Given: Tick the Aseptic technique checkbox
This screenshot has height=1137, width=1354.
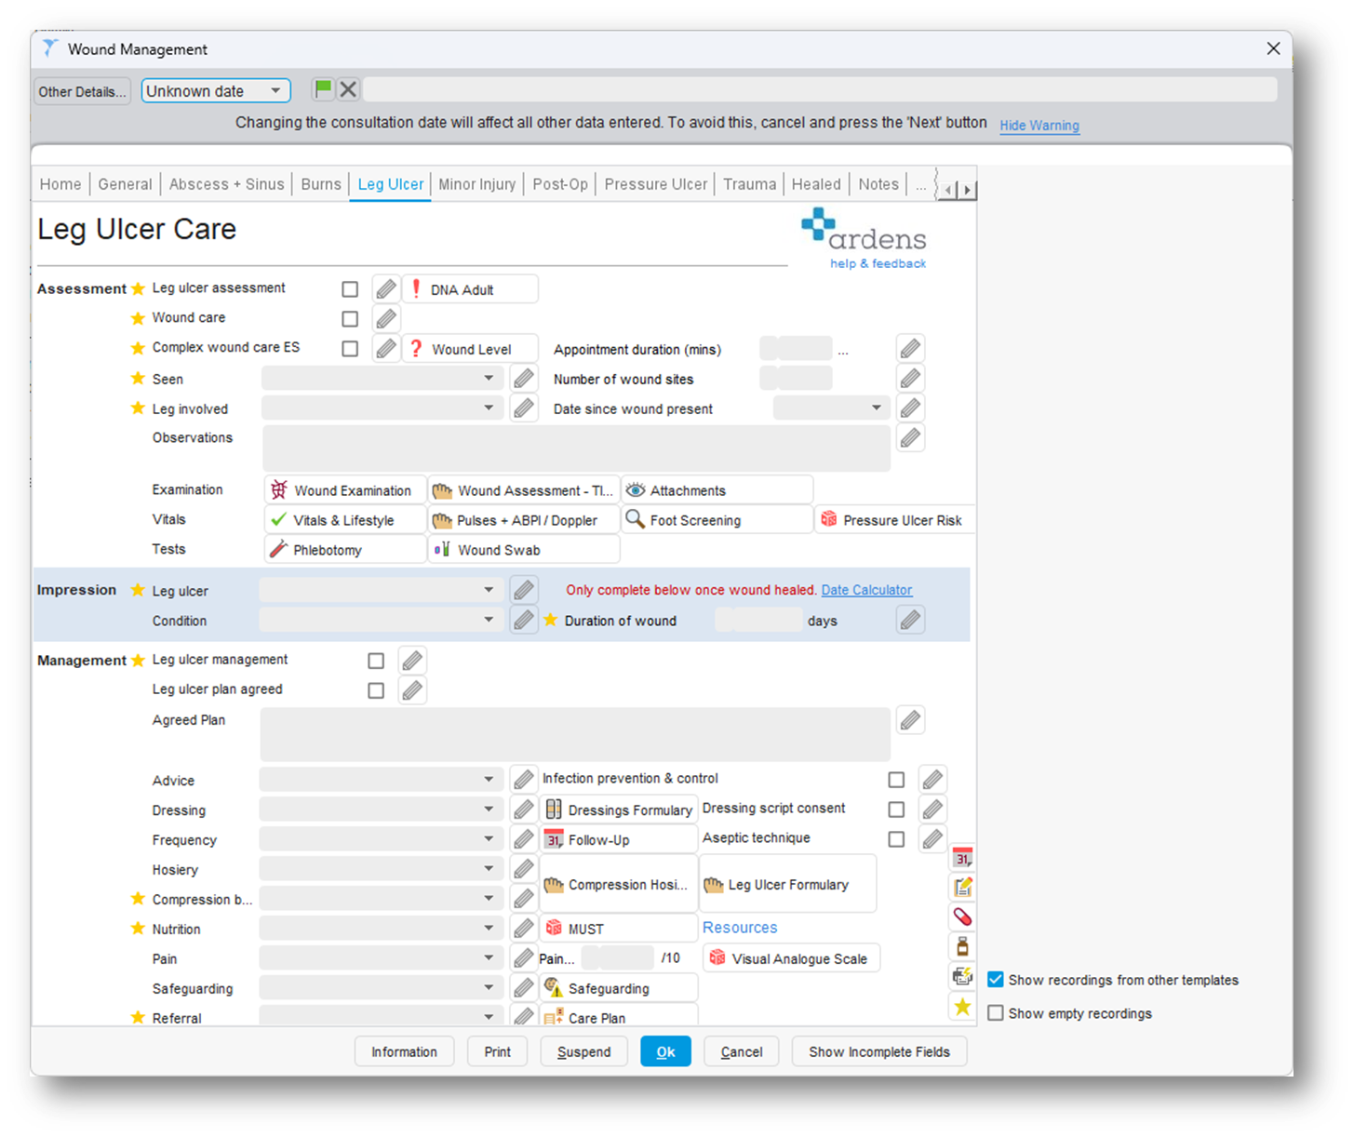Looking at the screenshot, I should point(896,839).
